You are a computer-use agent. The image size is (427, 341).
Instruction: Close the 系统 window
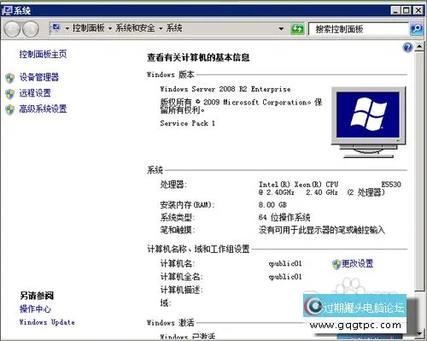pos(418,11)
